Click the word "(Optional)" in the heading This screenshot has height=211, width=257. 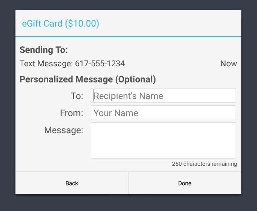pyautogui.click(x=135, y=79)
